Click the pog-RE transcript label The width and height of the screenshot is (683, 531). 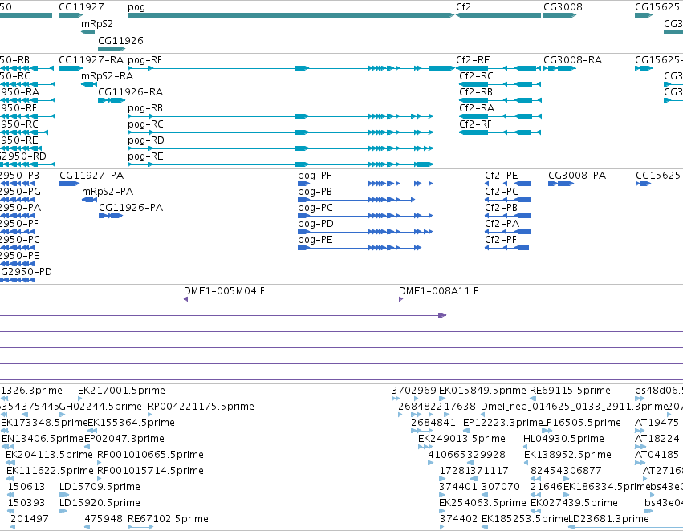click(145, 156)
